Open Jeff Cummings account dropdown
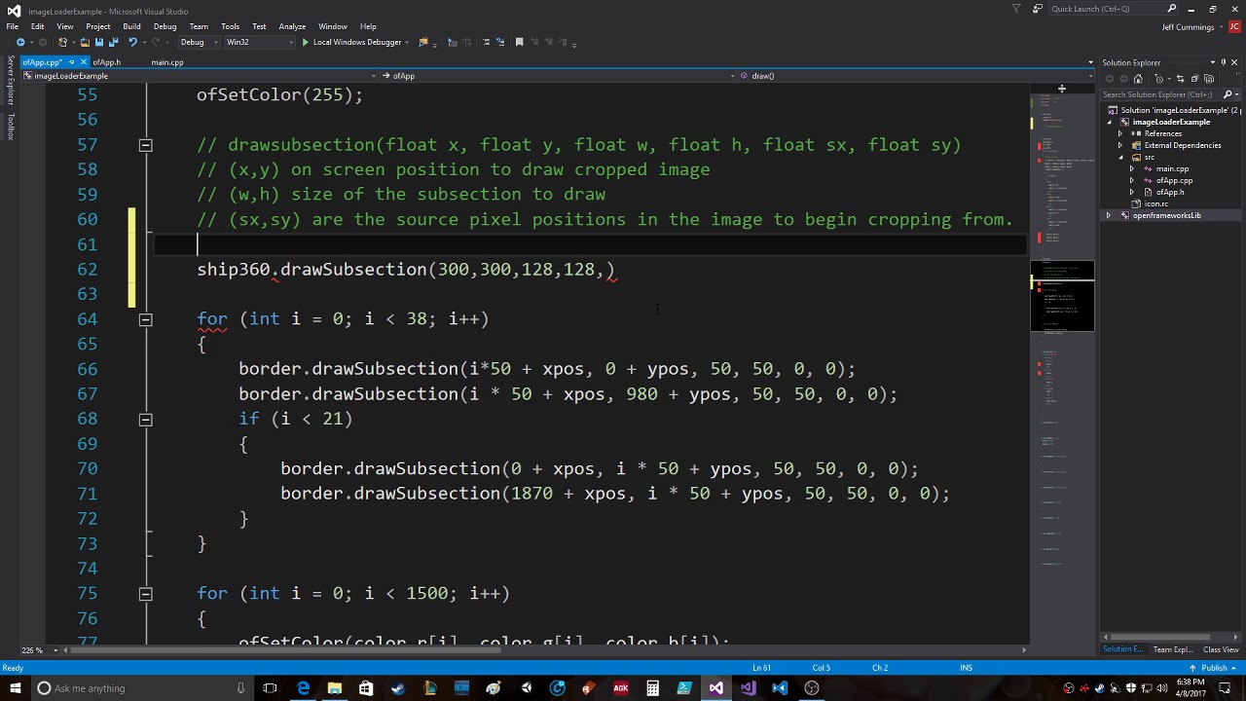This screenshot has width=1246, height=701. [x=1221, y=27]
